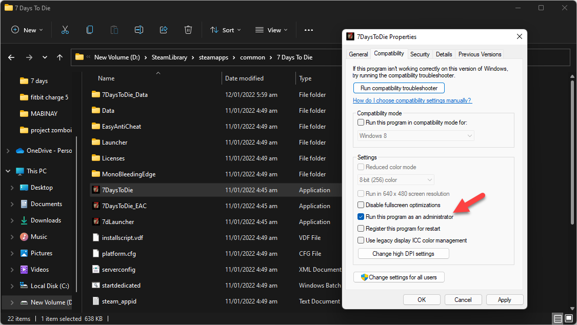Open the 8-bit (256) color dropdown
The height and width of the screenshot is (325, 577).
[396, 180]
